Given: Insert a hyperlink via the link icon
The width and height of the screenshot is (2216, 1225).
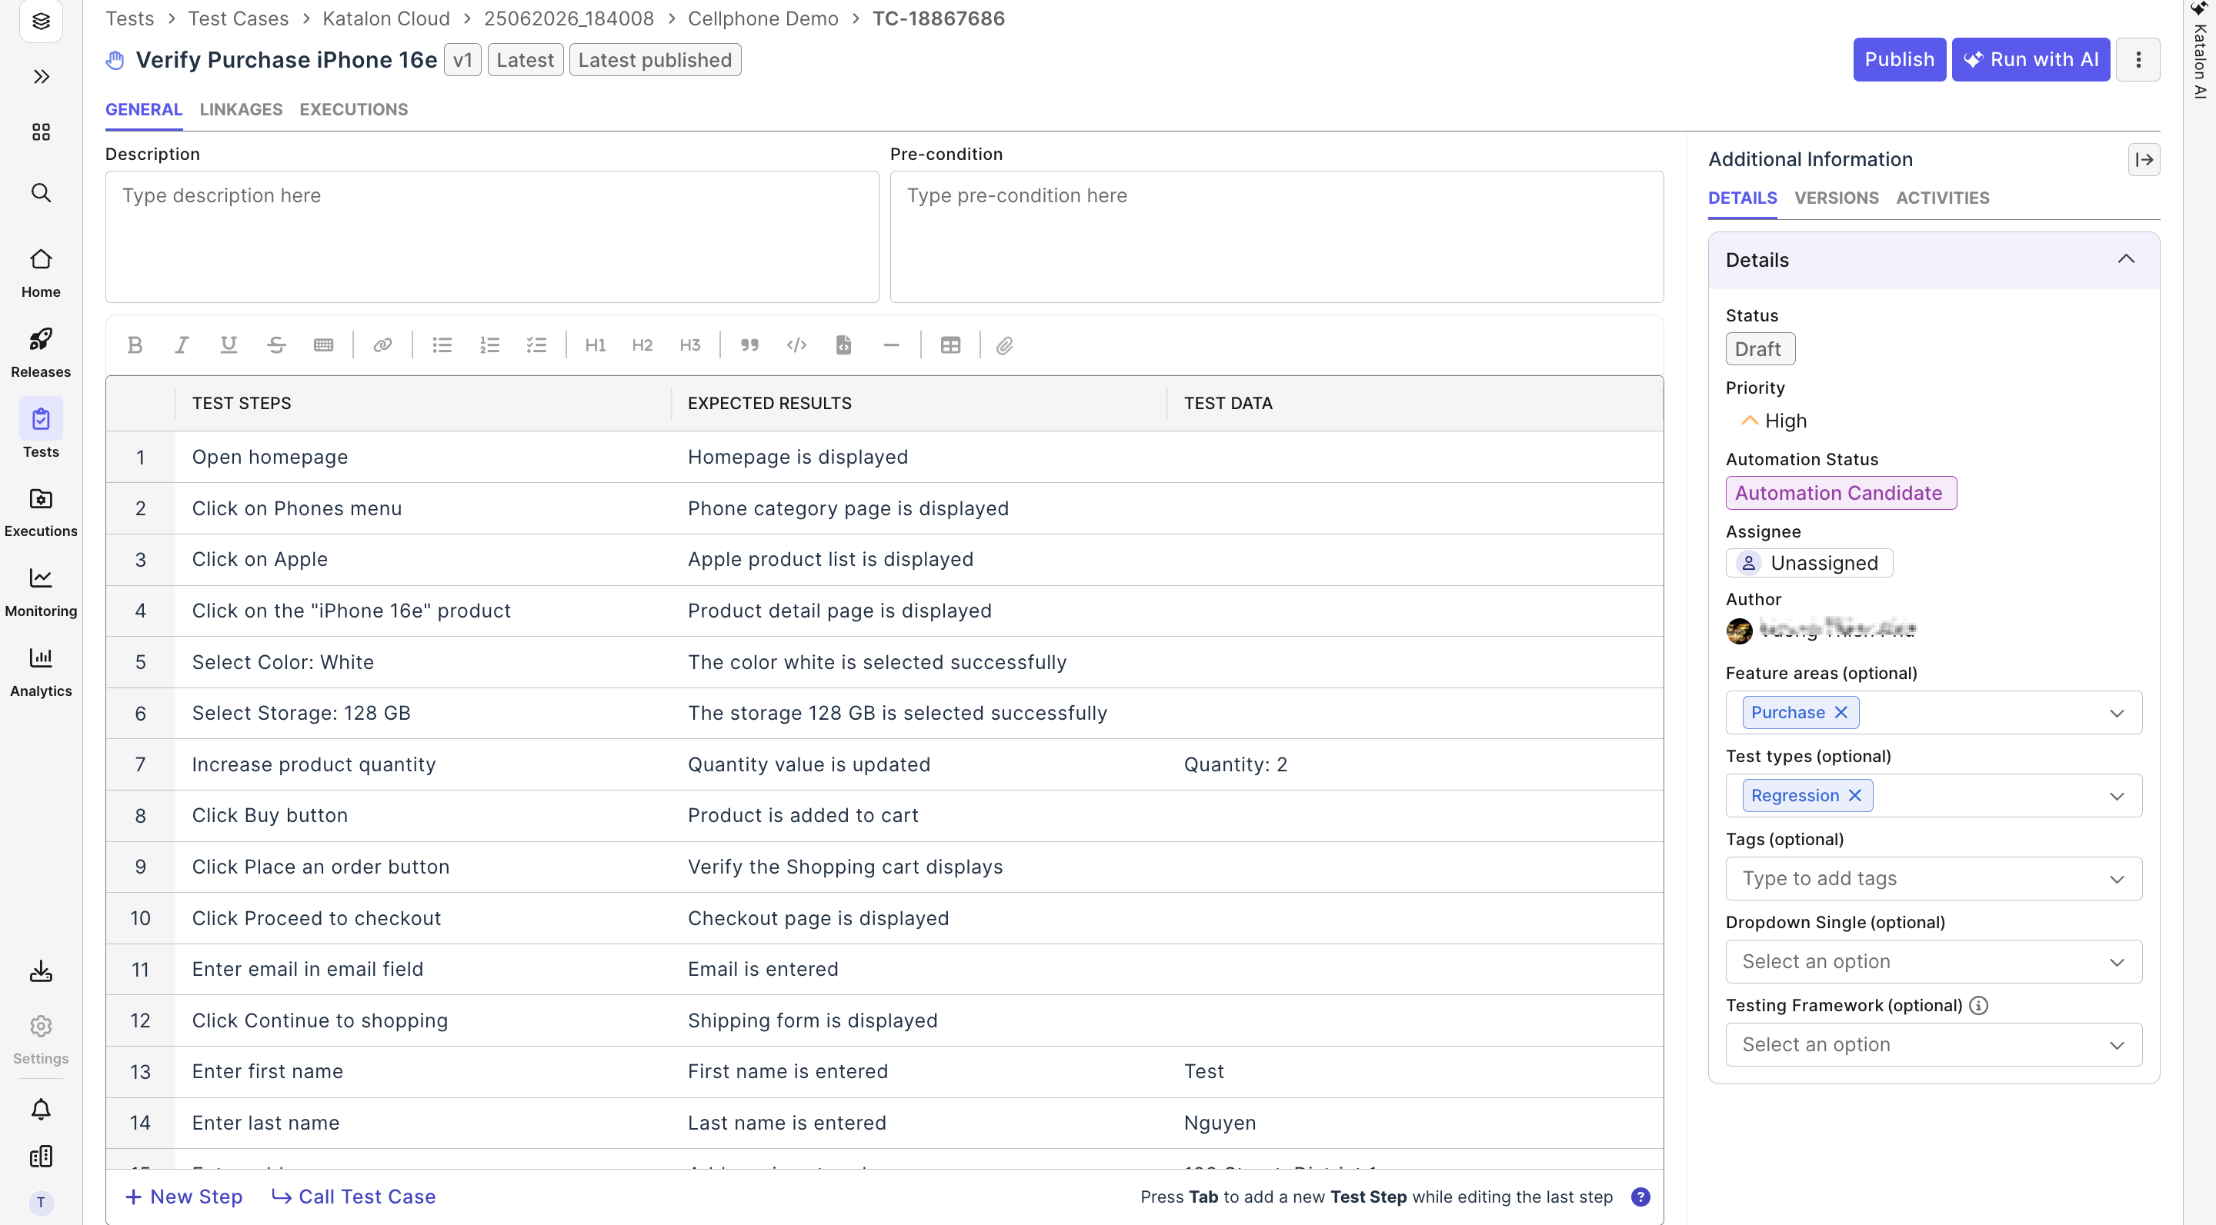Looking at the screenshot, I should (x=383, y=345).
